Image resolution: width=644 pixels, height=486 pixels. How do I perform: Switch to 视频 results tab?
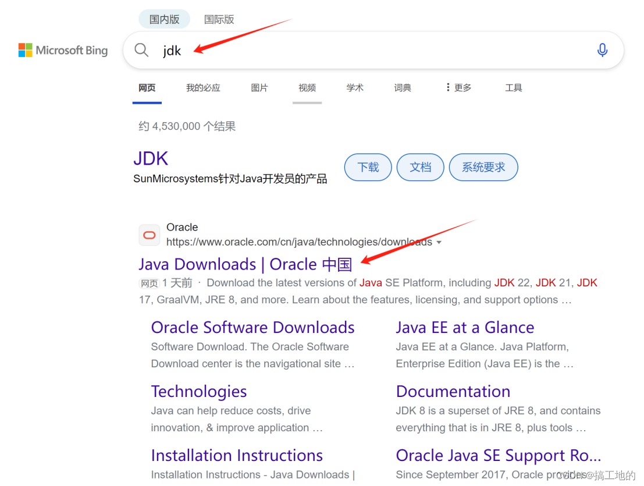307,87
